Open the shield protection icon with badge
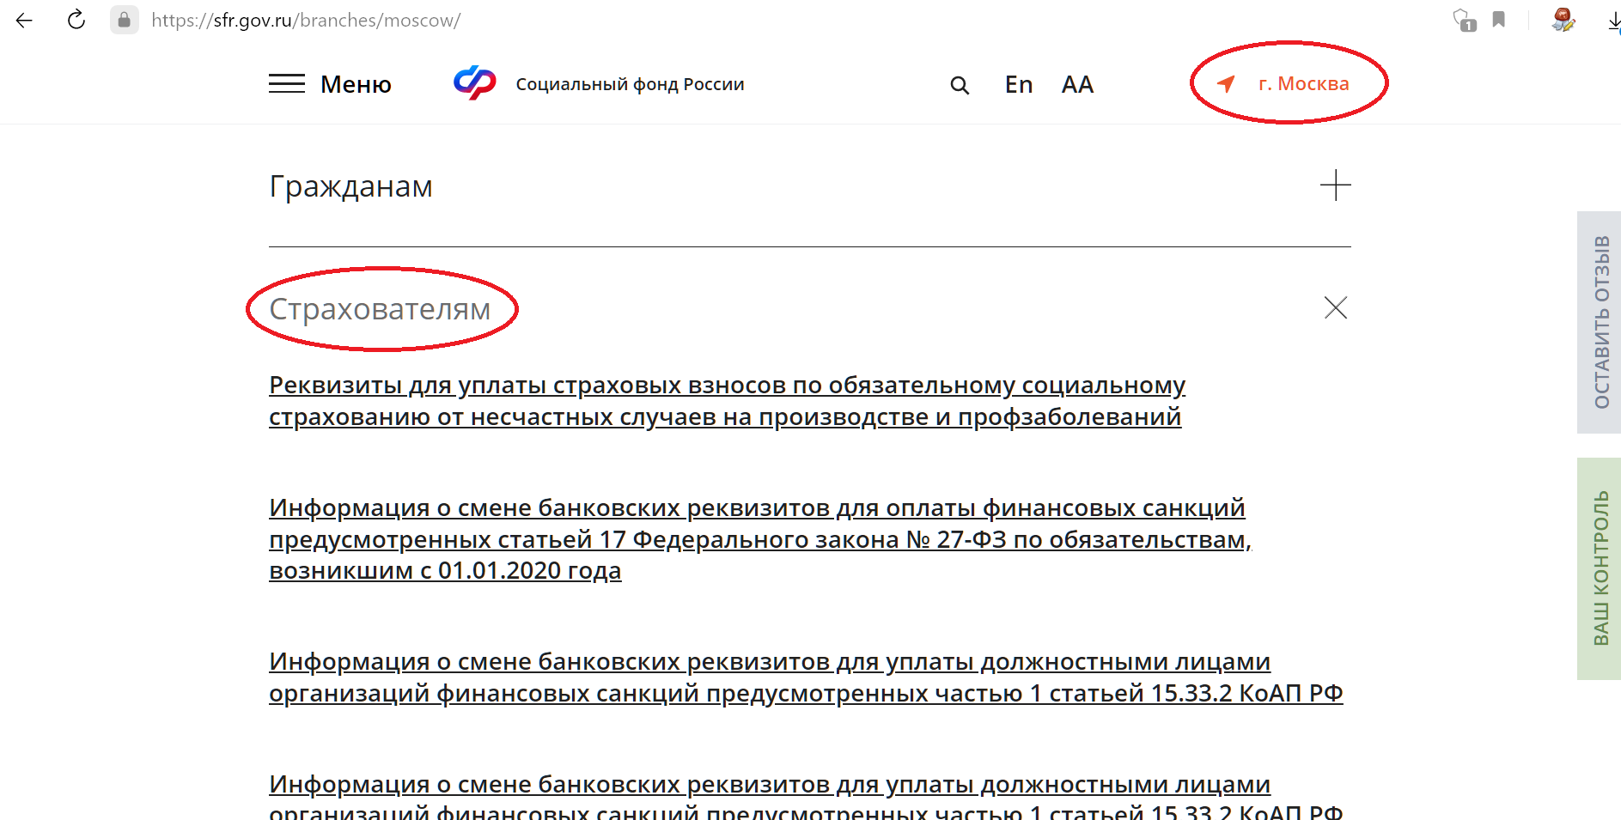 tap(1464, 21)
